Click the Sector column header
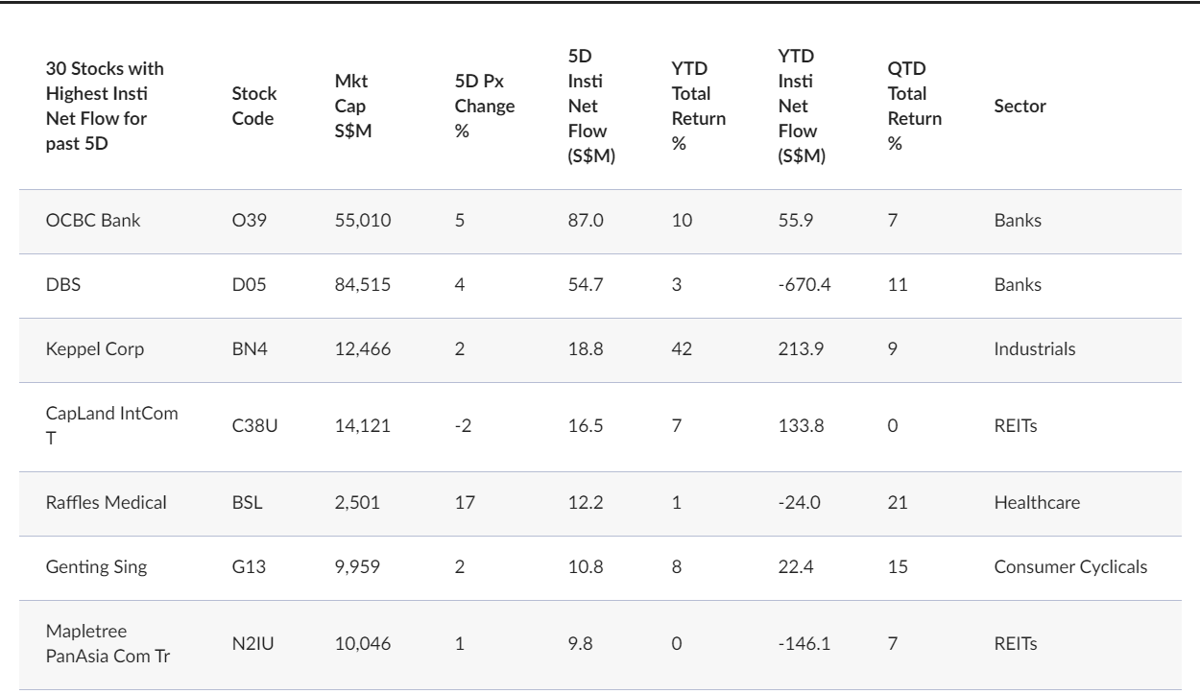This screenshot has width=1200, height=694. point(1020,107)
